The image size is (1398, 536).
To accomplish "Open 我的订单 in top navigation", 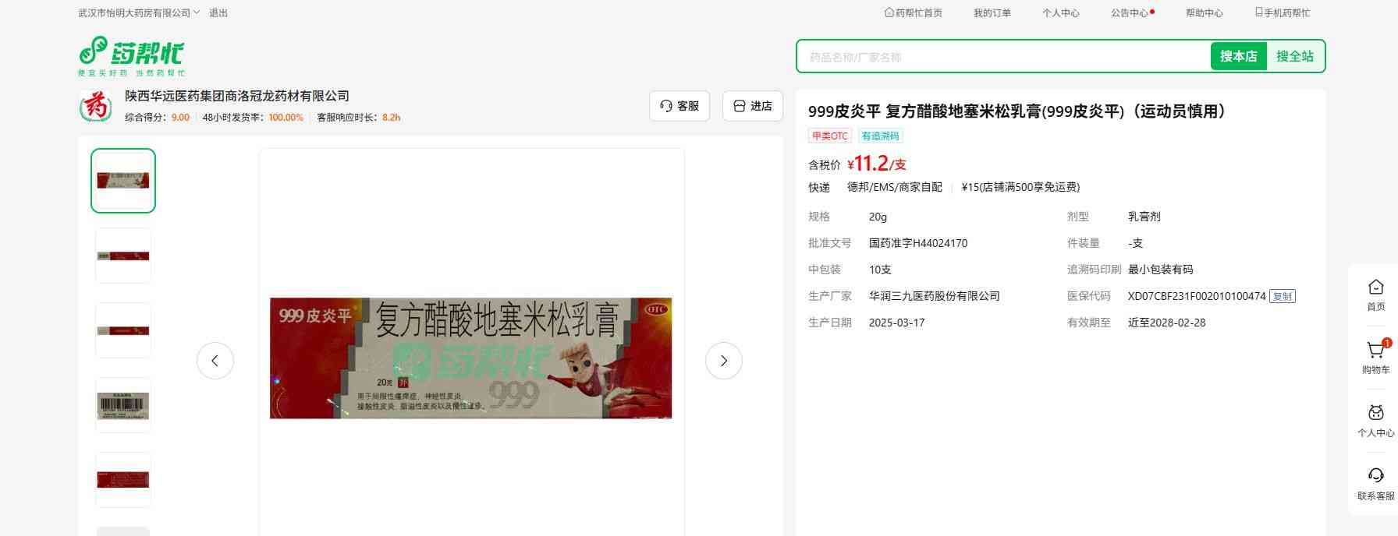I will pos(992,13).
